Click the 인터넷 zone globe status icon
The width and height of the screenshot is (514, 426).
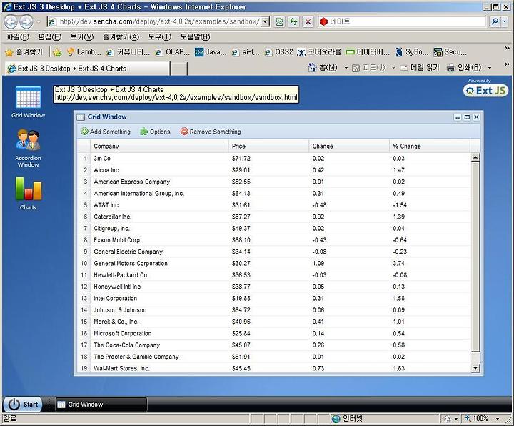pos(336,418)
